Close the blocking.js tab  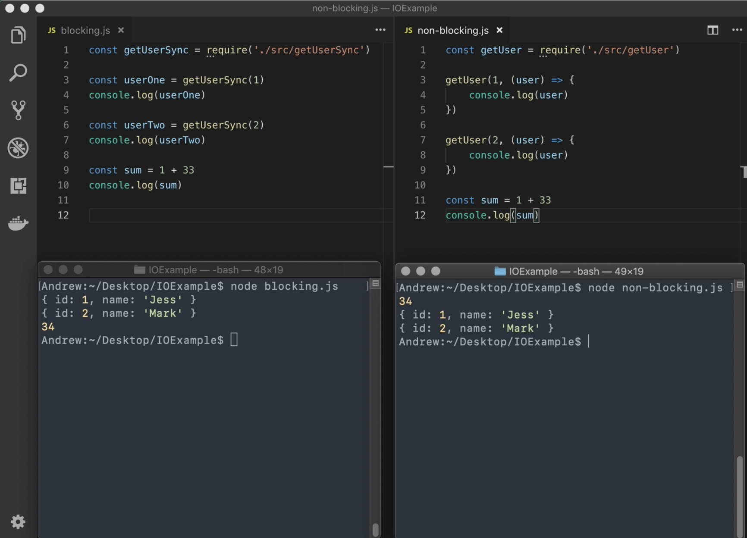[121, 30]
